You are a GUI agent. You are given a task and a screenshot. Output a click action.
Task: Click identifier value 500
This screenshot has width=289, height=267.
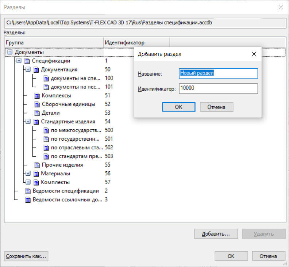tap(109, 130)
